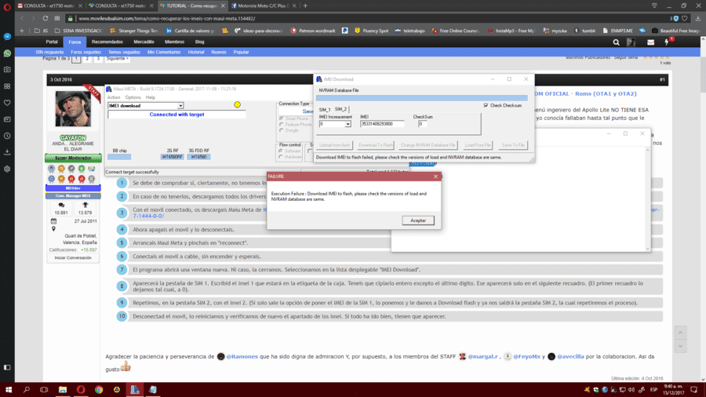
Task: Expand the IMEI download combo box
Action: tap(180, 106)
